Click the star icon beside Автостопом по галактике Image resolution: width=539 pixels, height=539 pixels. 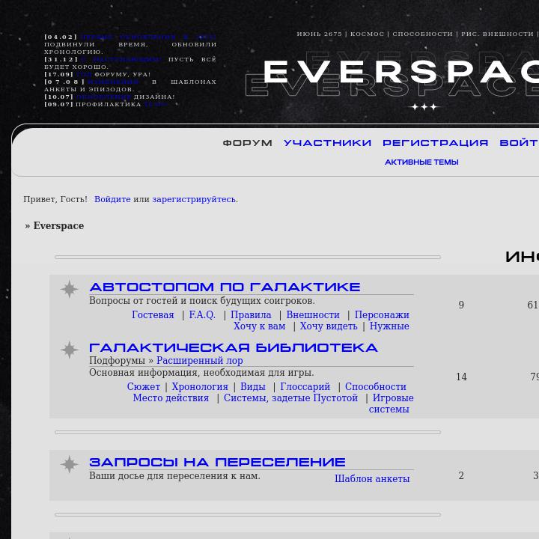(x=70, y=289)
